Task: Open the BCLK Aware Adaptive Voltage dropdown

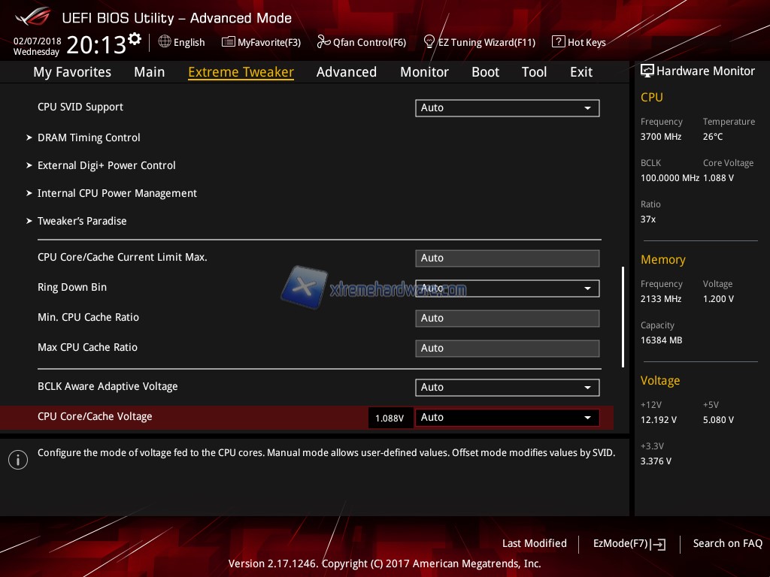Action: click(x=507, y=387)
